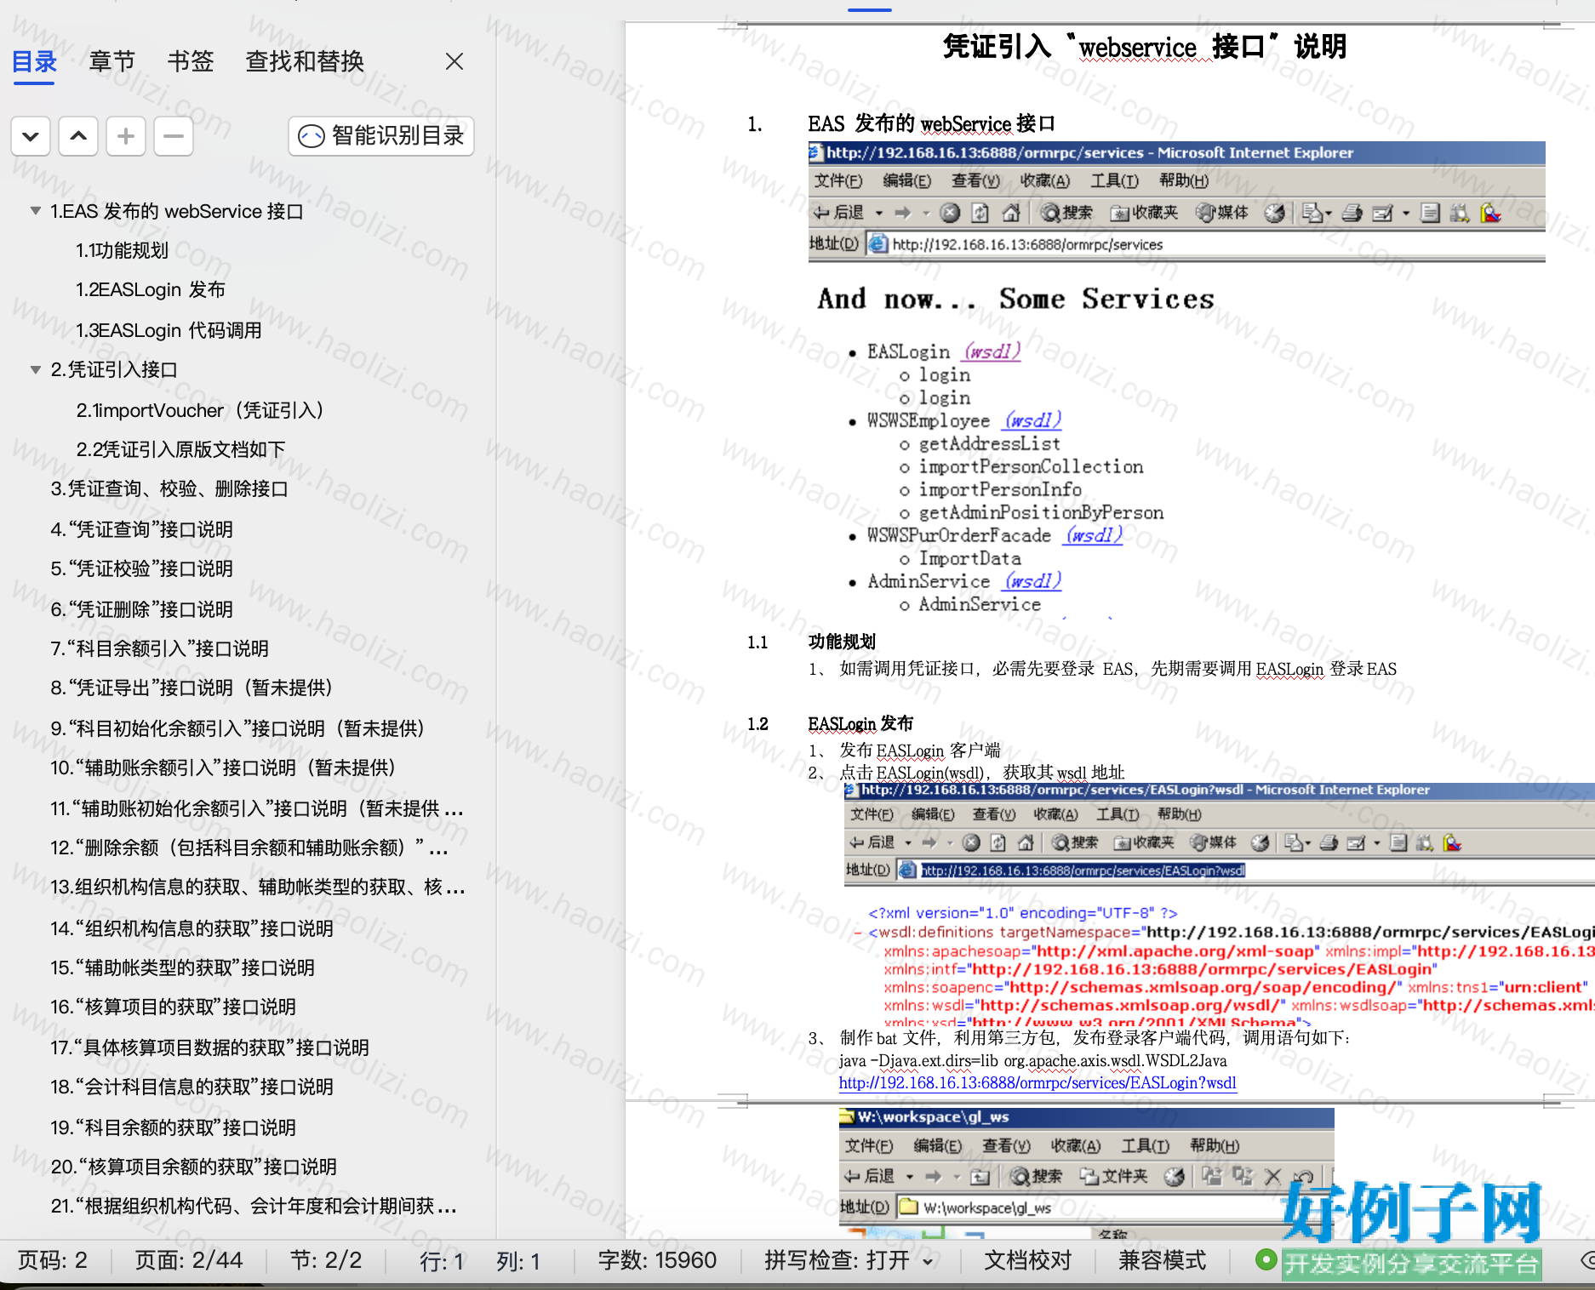Click the plus button to promote heading level

[126, 136]
